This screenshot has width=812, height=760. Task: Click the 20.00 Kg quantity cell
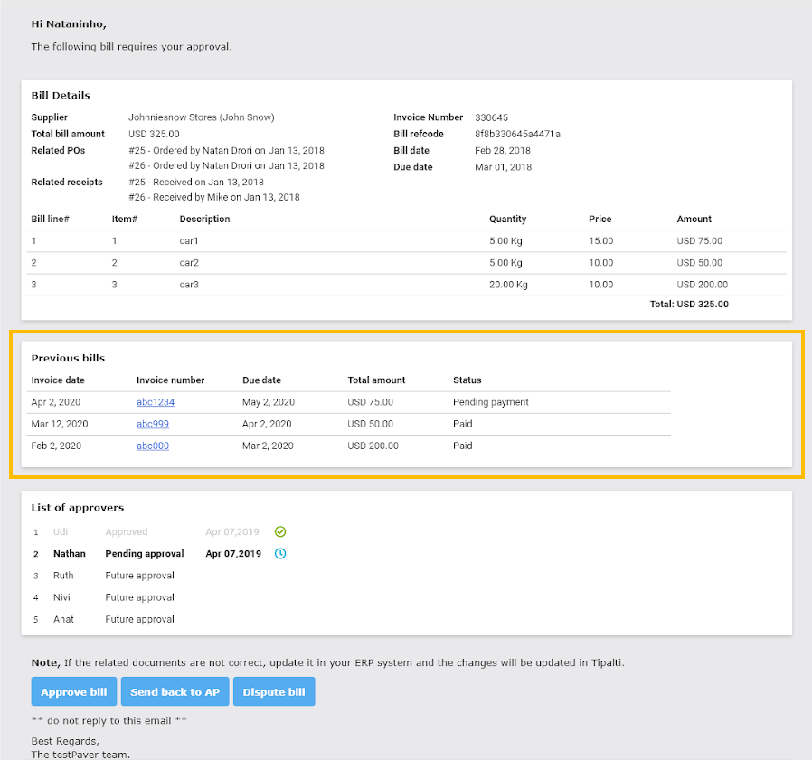(x=508, y=285)
